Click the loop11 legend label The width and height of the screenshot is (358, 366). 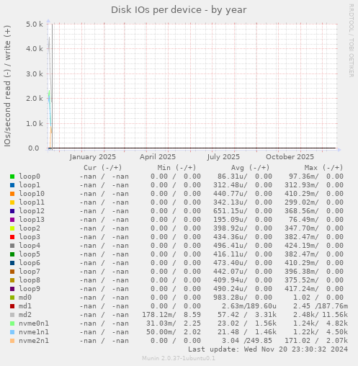[x=32, y=202]
